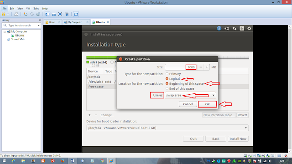Take a snapshot of the virtual machine
The width and height of the screenshot is (292, 164).
[x=26, y=14]
